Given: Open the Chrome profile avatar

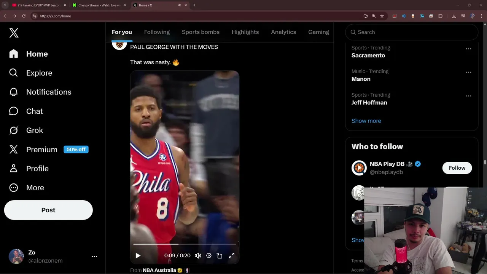Looking at the screenshot, I should pos(472,16).
